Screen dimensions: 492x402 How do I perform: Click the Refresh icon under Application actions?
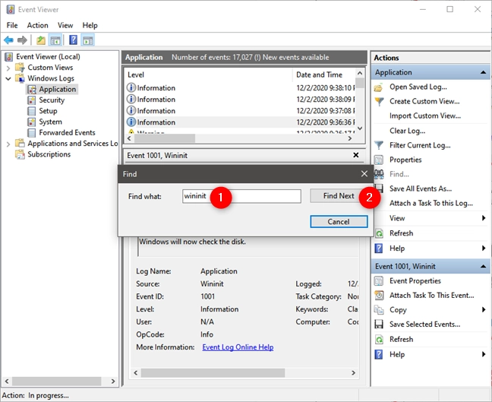379,233
